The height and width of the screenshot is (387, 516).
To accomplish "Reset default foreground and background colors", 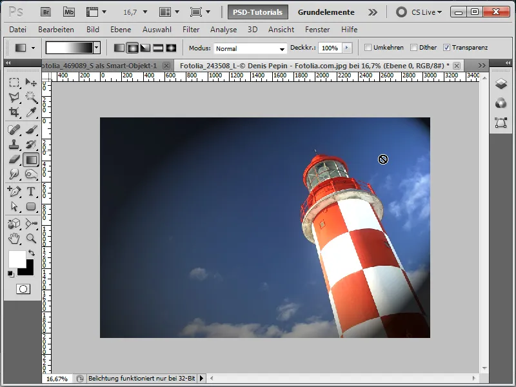I will (10, 273).
